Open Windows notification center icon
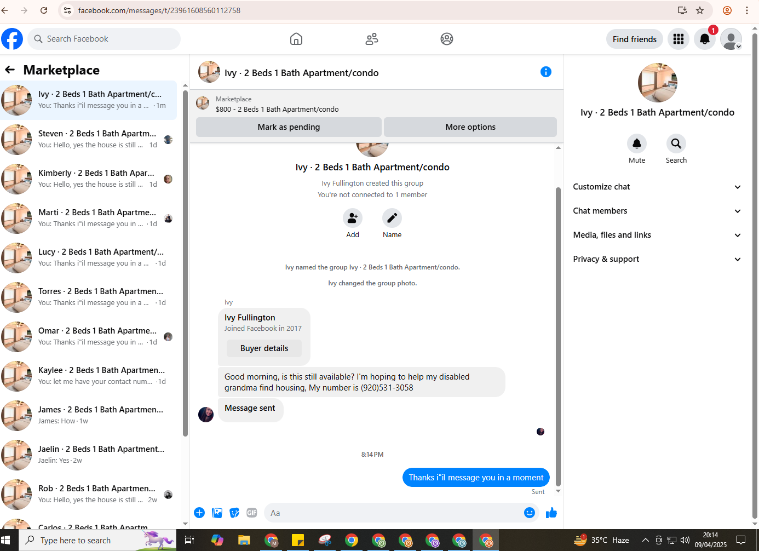Viewport: 759px width, 551px height. coord(741,540)
